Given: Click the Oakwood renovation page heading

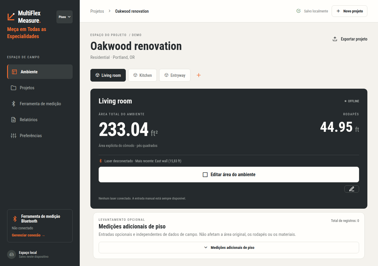Looking at the screenshot, I should (136, 46).
